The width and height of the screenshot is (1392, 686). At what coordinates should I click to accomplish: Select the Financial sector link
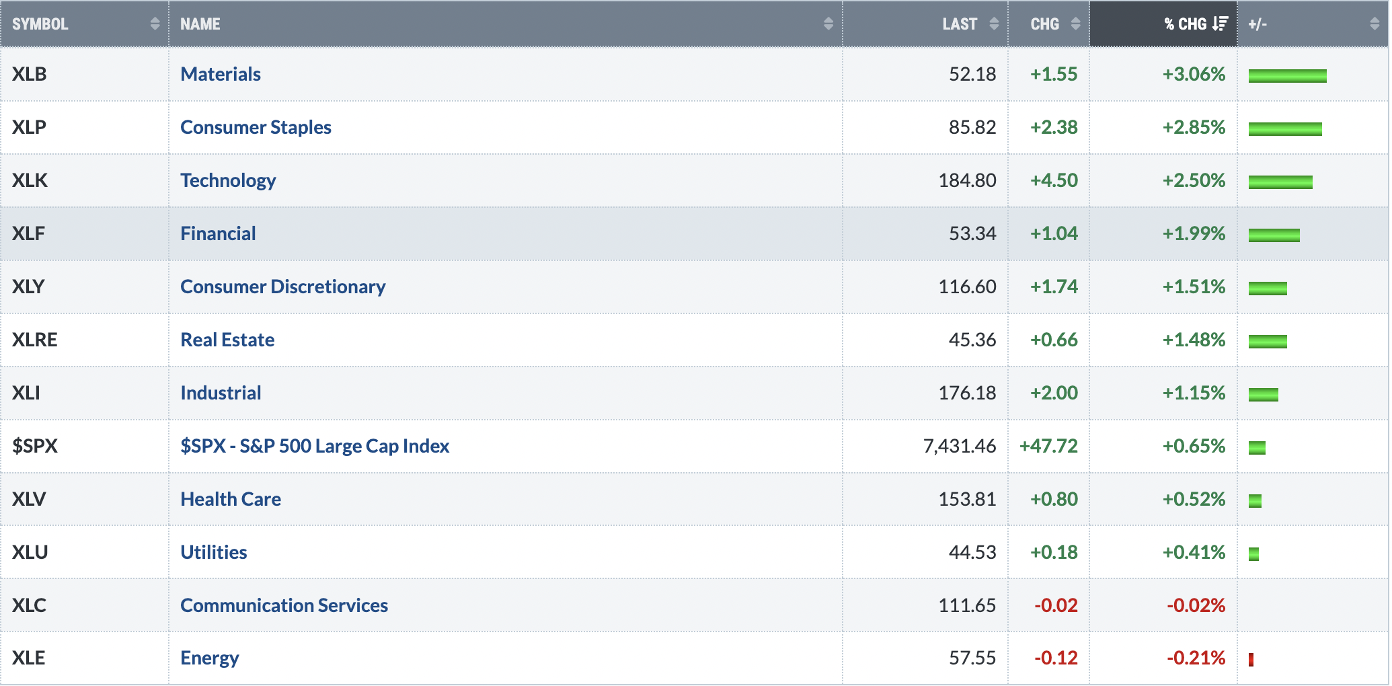(218, 233)
